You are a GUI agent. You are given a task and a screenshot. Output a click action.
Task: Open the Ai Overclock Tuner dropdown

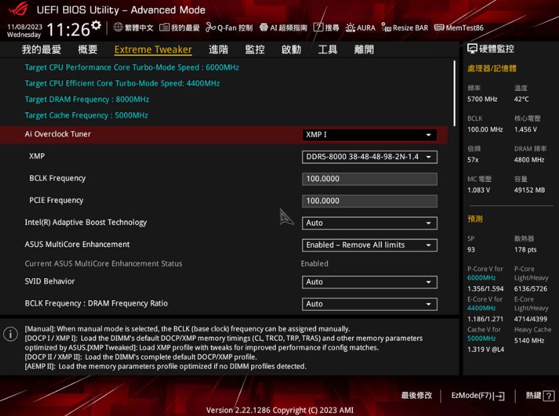pyautogui.click(x=369, y=134)
